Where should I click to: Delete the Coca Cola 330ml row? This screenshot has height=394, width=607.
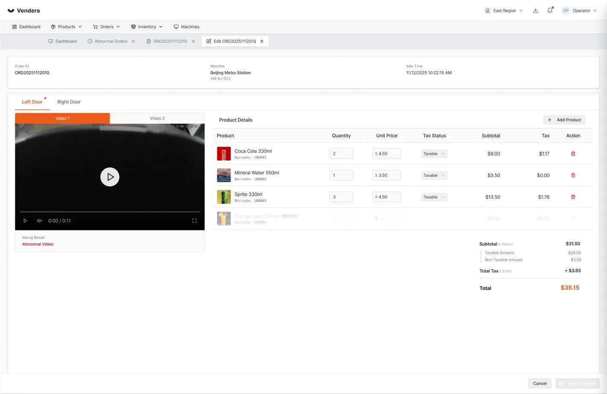point(573,154)
